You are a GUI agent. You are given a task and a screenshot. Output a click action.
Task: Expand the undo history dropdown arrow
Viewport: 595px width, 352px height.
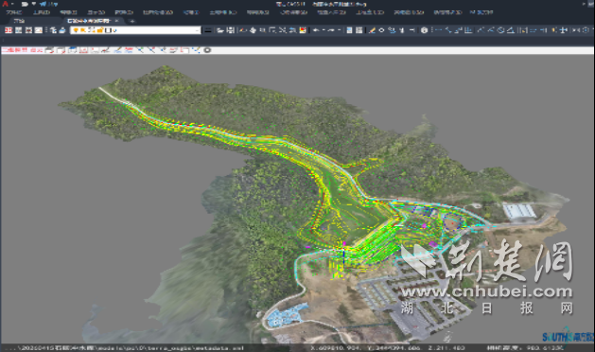324,30
